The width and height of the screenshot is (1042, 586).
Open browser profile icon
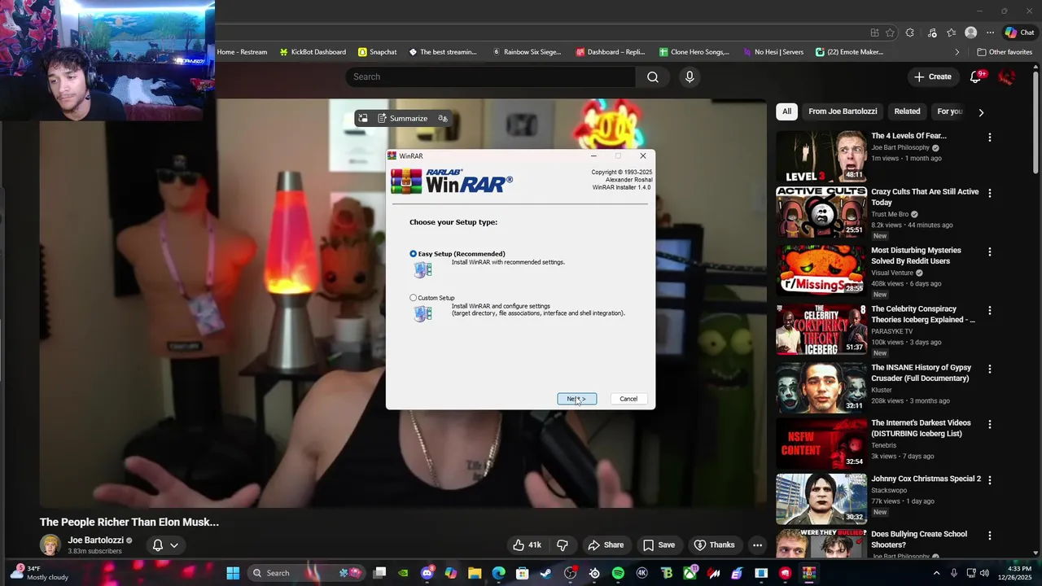[x=970, y=33]
